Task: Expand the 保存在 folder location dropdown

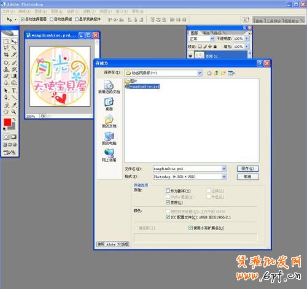Action: point(200,73)
